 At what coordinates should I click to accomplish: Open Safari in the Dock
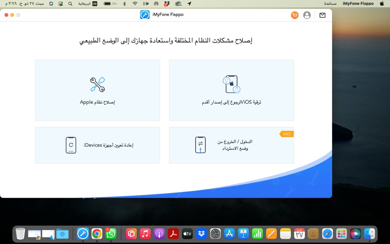(x=327, y=234)
